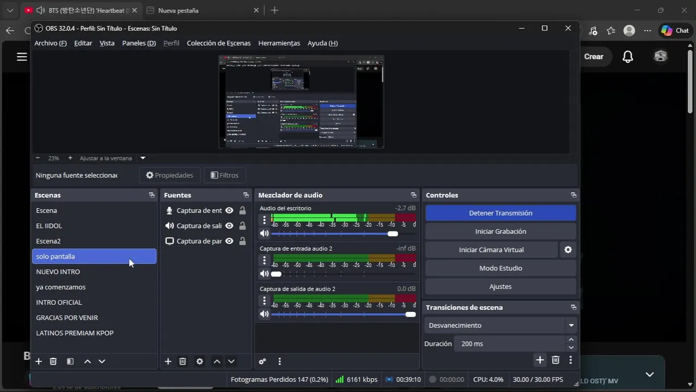Image resolution: width=696 pixels, height=392 pixels.
Task: Add a configurable transition with plus icon
Action: (540, 360)
